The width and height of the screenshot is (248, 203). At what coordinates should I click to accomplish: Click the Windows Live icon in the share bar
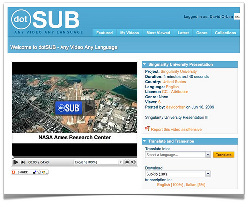click(x=43, y=172)
